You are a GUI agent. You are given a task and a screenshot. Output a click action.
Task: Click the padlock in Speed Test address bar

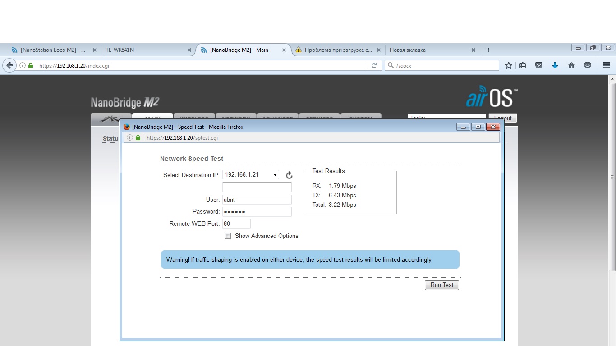pos(138,138)
